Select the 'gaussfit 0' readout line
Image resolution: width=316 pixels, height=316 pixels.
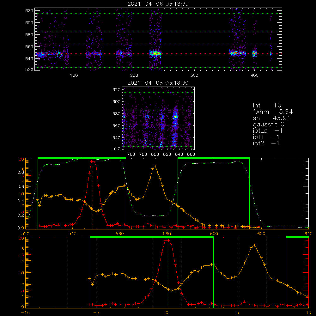click(268, 124)
